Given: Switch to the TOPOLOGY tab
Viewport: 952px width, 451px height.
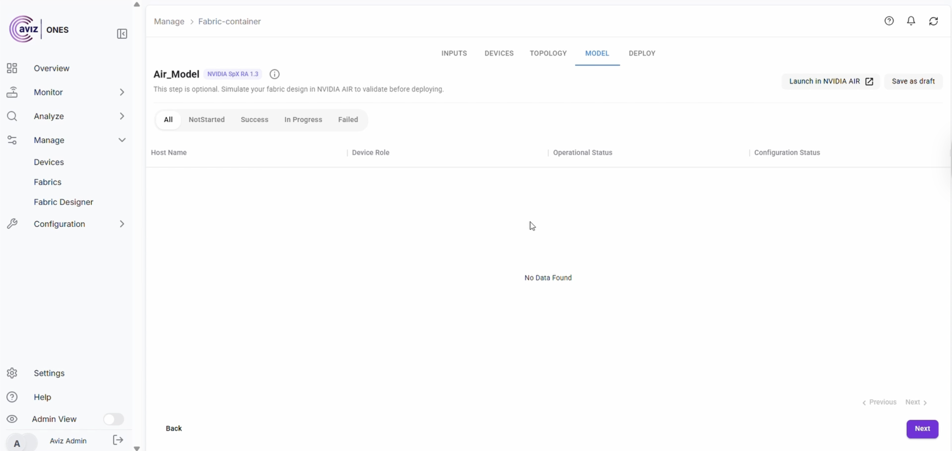Looking at the screenshot, I should (x=548, y=53).
